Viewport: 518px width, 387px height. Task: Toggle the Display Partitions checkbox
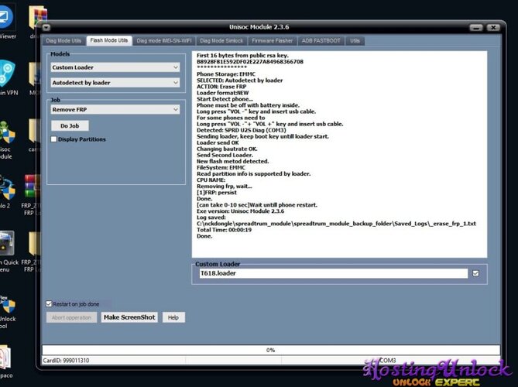[54, 139]
